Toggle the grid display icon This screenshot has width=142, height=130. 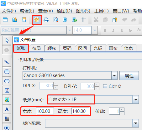pos(84,20)
